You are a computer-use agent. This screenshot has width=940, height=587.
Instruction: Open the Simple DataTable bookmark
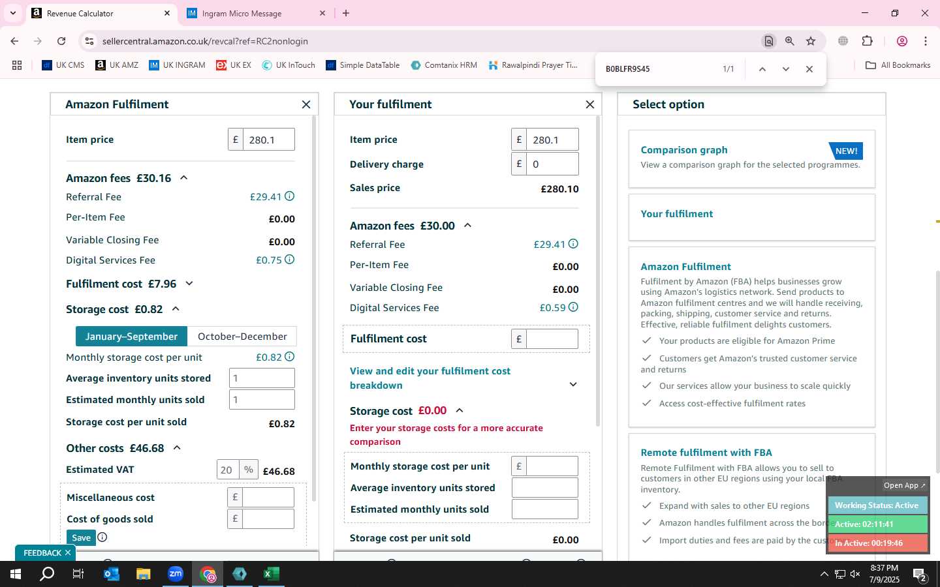363,65
